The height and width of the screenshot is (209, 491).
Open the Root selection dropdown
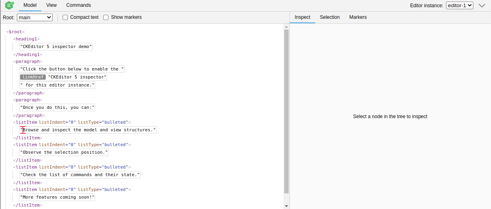35,18
